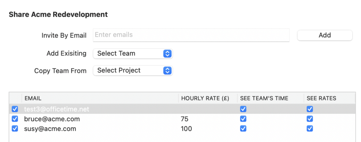
Task: Click the Add button
Action: pyautogui.click(x=325, y=35)
